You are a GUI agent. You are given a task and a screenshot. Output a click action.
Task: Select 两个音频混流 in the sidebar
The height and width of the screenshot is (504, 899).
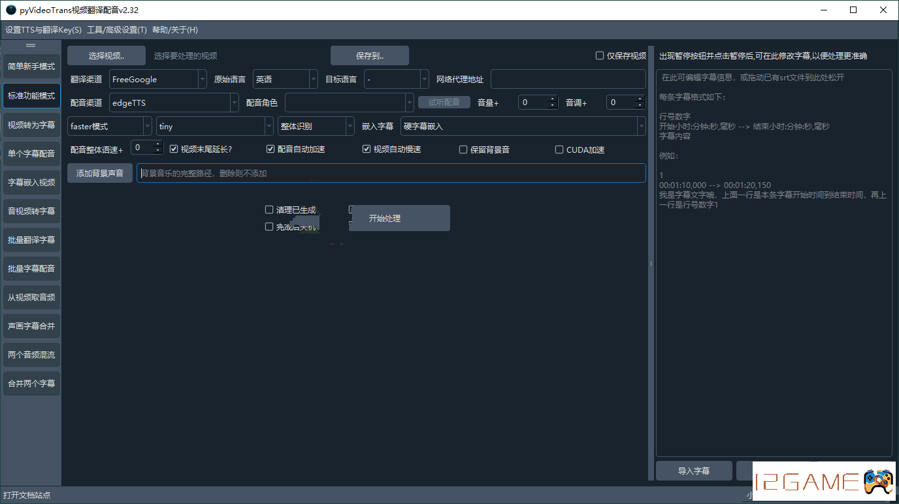point(31,354)
